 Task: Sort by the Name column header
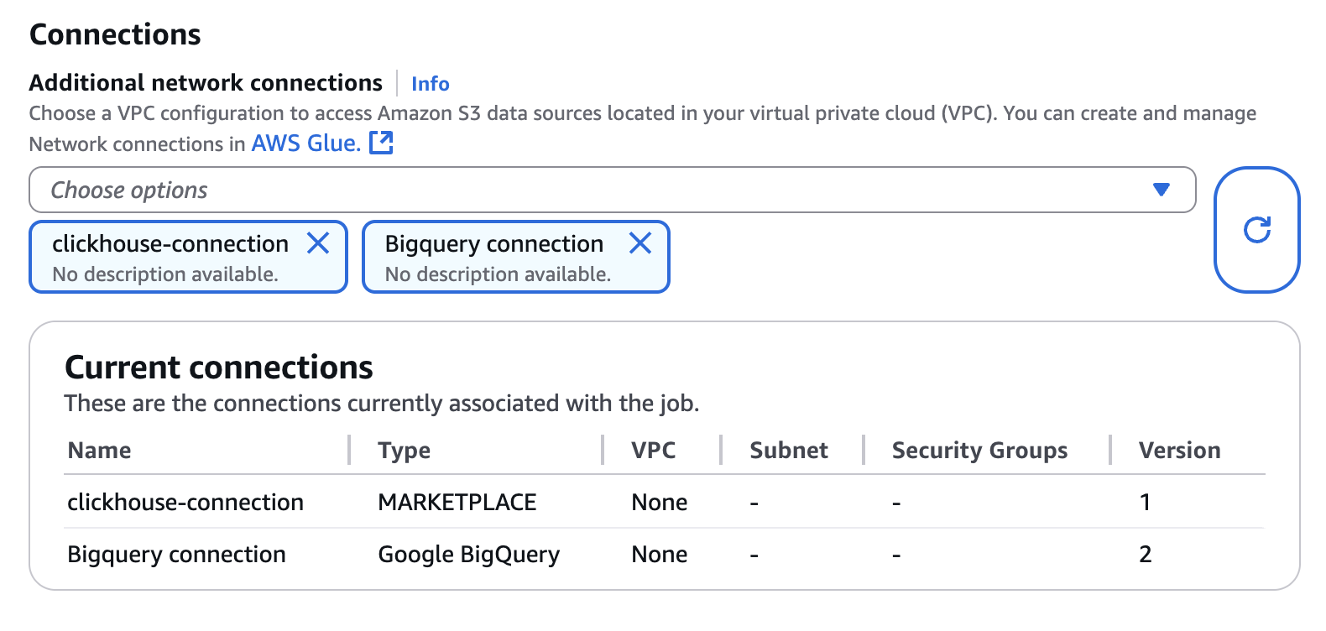pyautogui.click(x=99, y=451)
